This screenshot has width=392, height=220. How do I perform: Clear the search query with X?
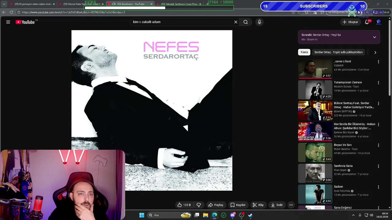[x=236, y=22]
